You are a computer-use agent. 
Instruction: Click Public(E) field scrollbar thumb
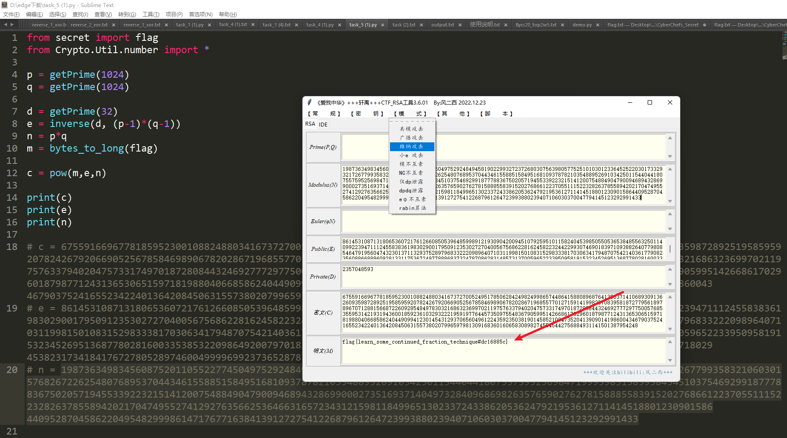pos(670,249)
